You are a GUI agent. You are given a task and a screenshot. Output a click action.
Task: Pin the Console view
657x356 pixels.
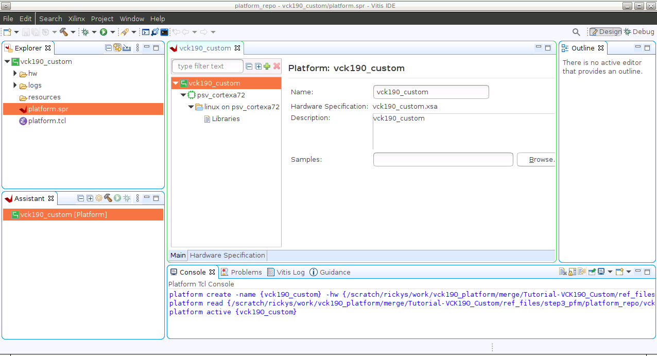tap(591, 272)
